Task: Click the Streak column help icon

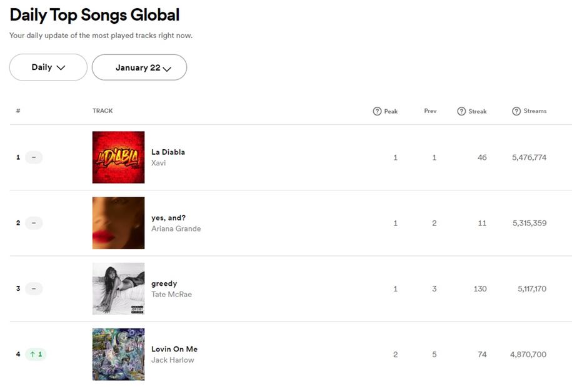Action: point(461,111)
